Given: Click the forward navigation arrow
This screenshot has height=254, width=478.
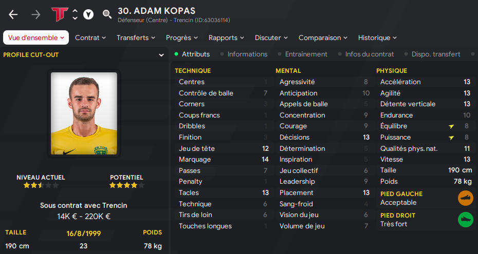Looking at the screenshot, I should (35, 14).
